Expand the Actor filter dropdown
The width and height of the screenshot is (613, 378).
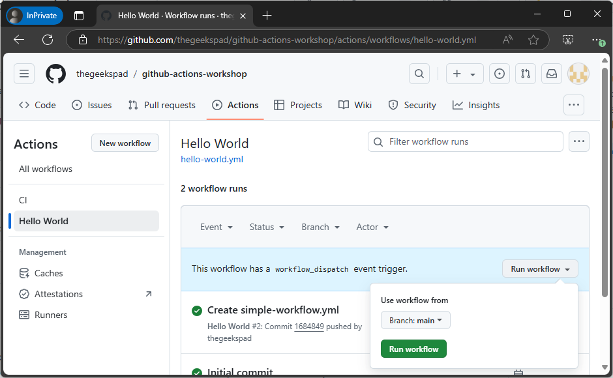[x=372, y=227]
